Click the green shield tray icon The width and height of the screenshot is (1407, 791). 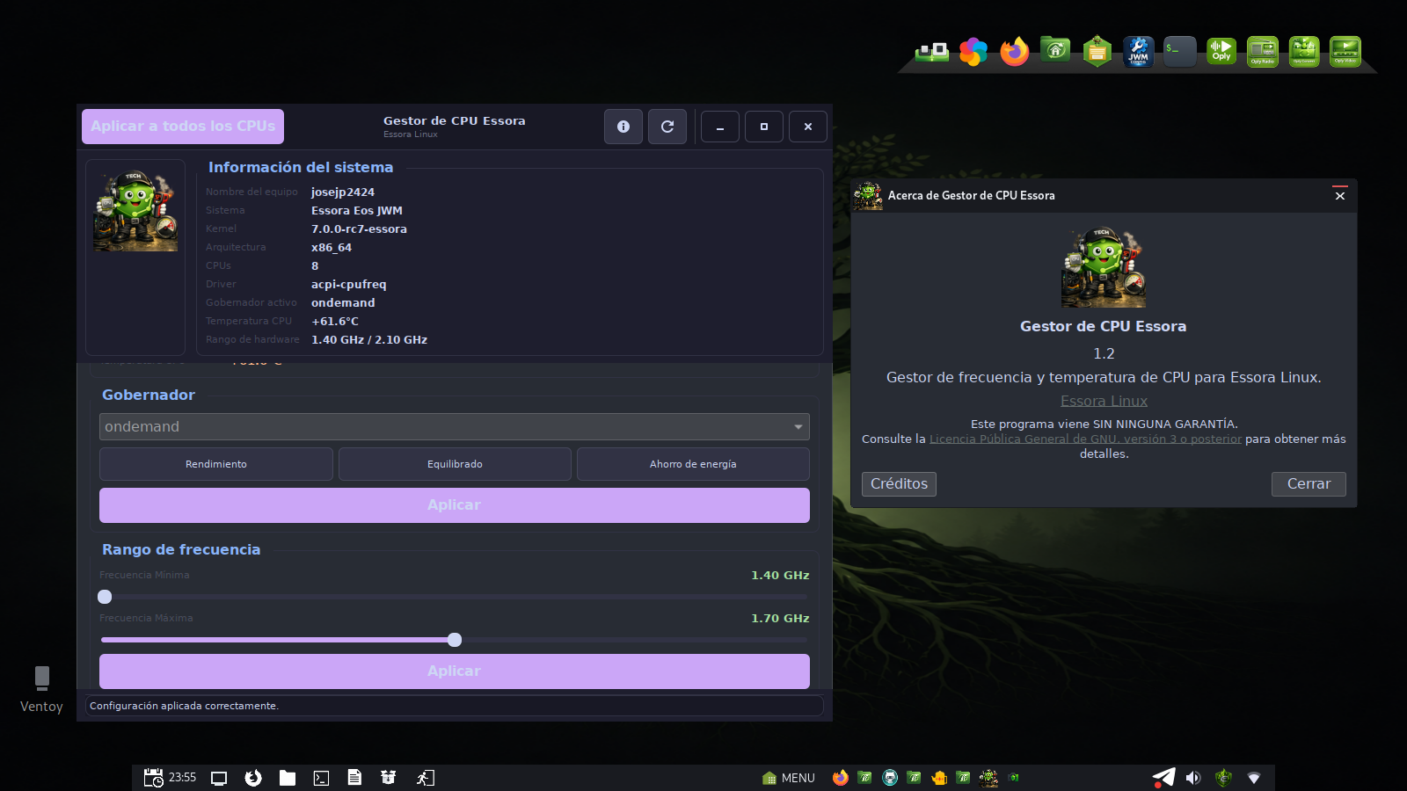point(1223,778)
